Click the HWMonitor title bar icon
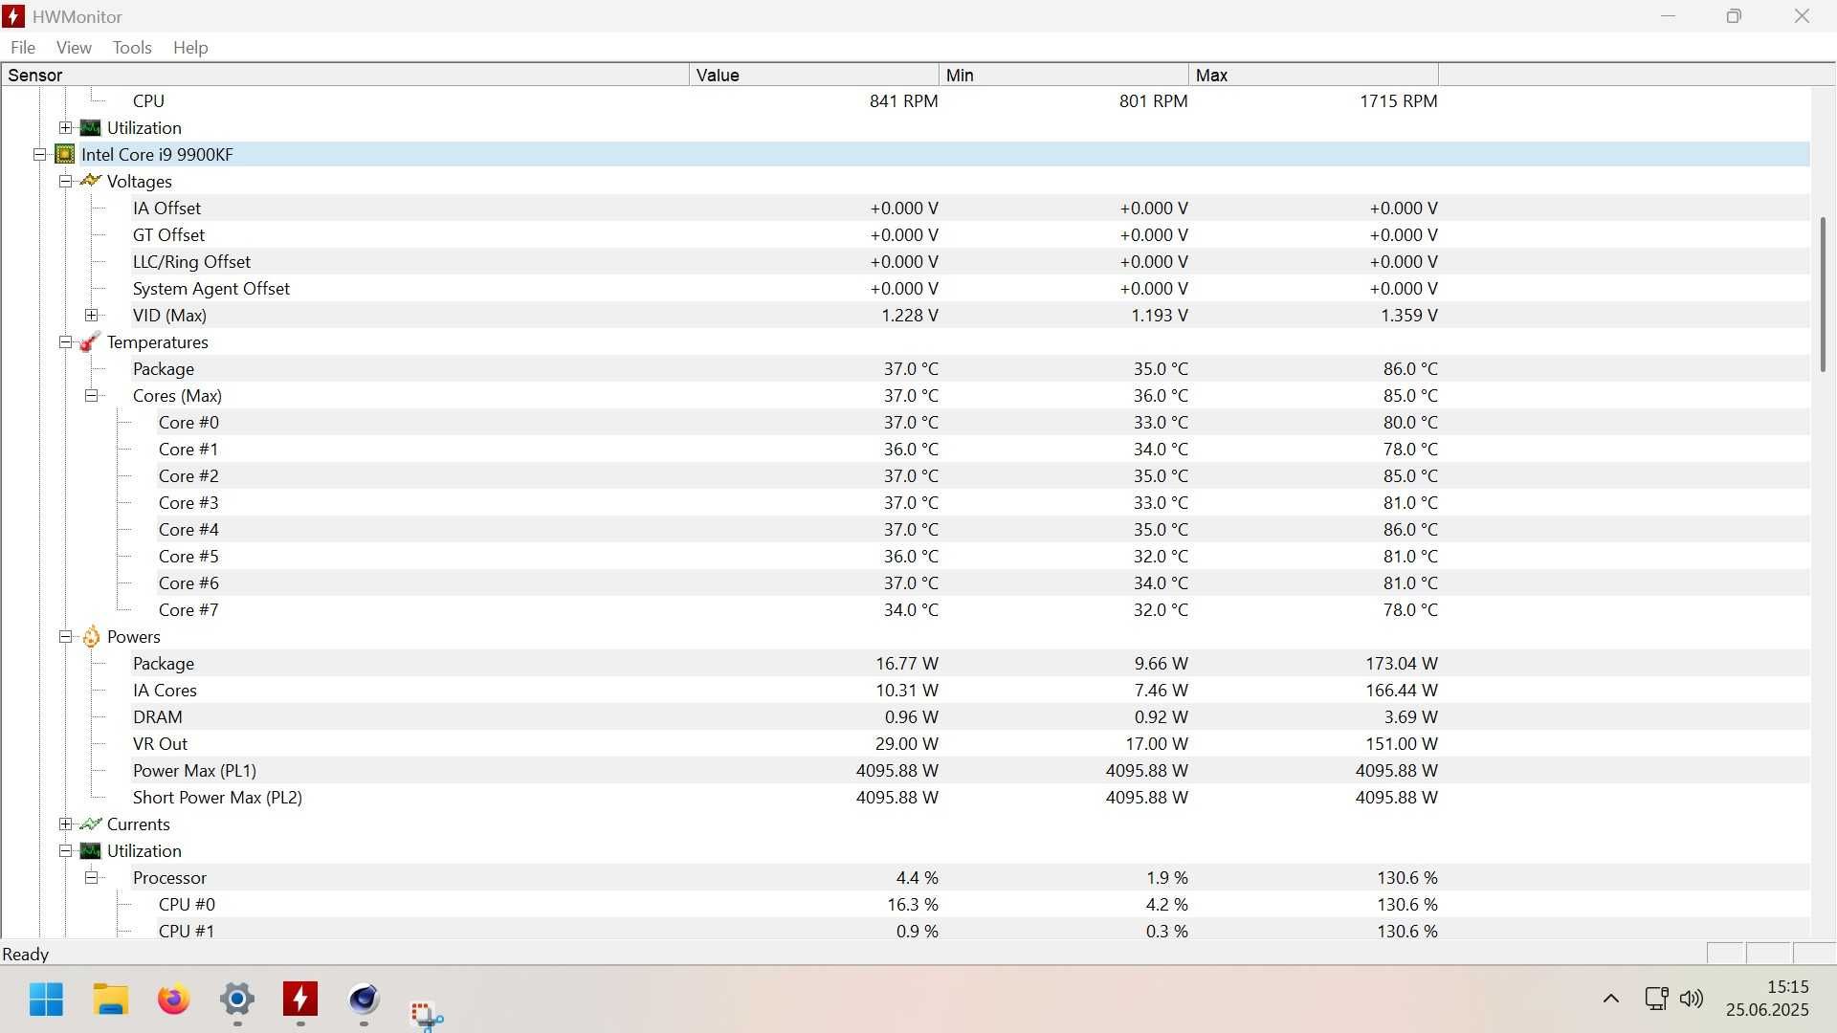Screen dimensions: 1837x1033 pos(13,16)
